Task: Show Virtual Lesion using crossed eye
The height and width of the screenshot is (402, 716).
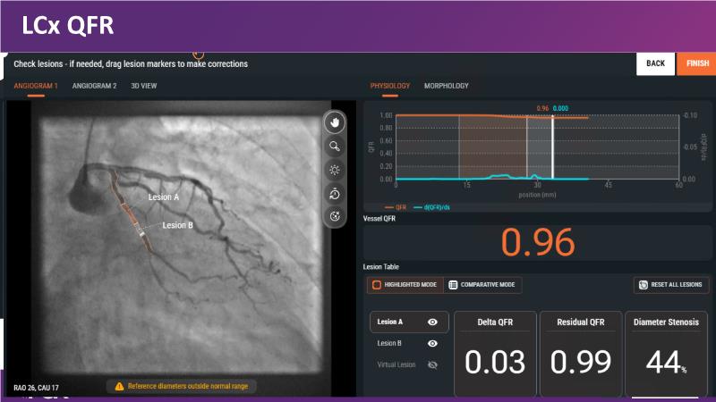Action: pyautogui.click(x=432, y=364)
